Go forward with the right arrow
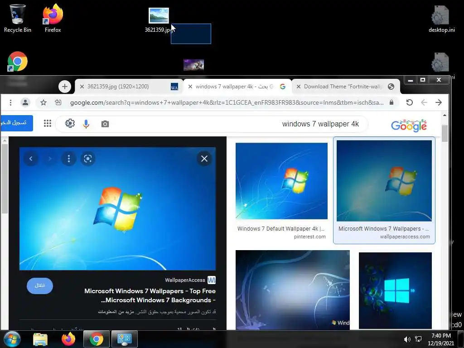This screenshot has width=464, height=348. [439, 103]
